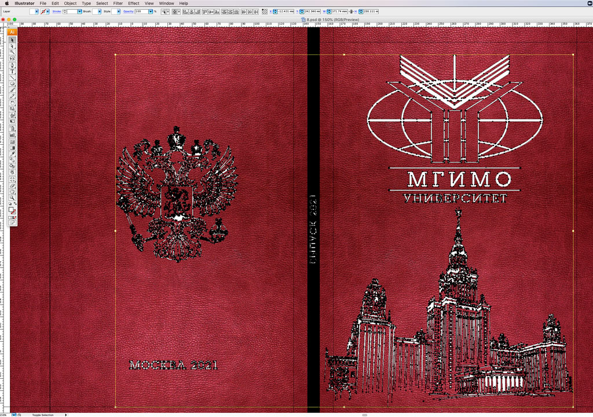Select the Hand tool
This screenshot has height=417, width=593.
pos(12,191)
